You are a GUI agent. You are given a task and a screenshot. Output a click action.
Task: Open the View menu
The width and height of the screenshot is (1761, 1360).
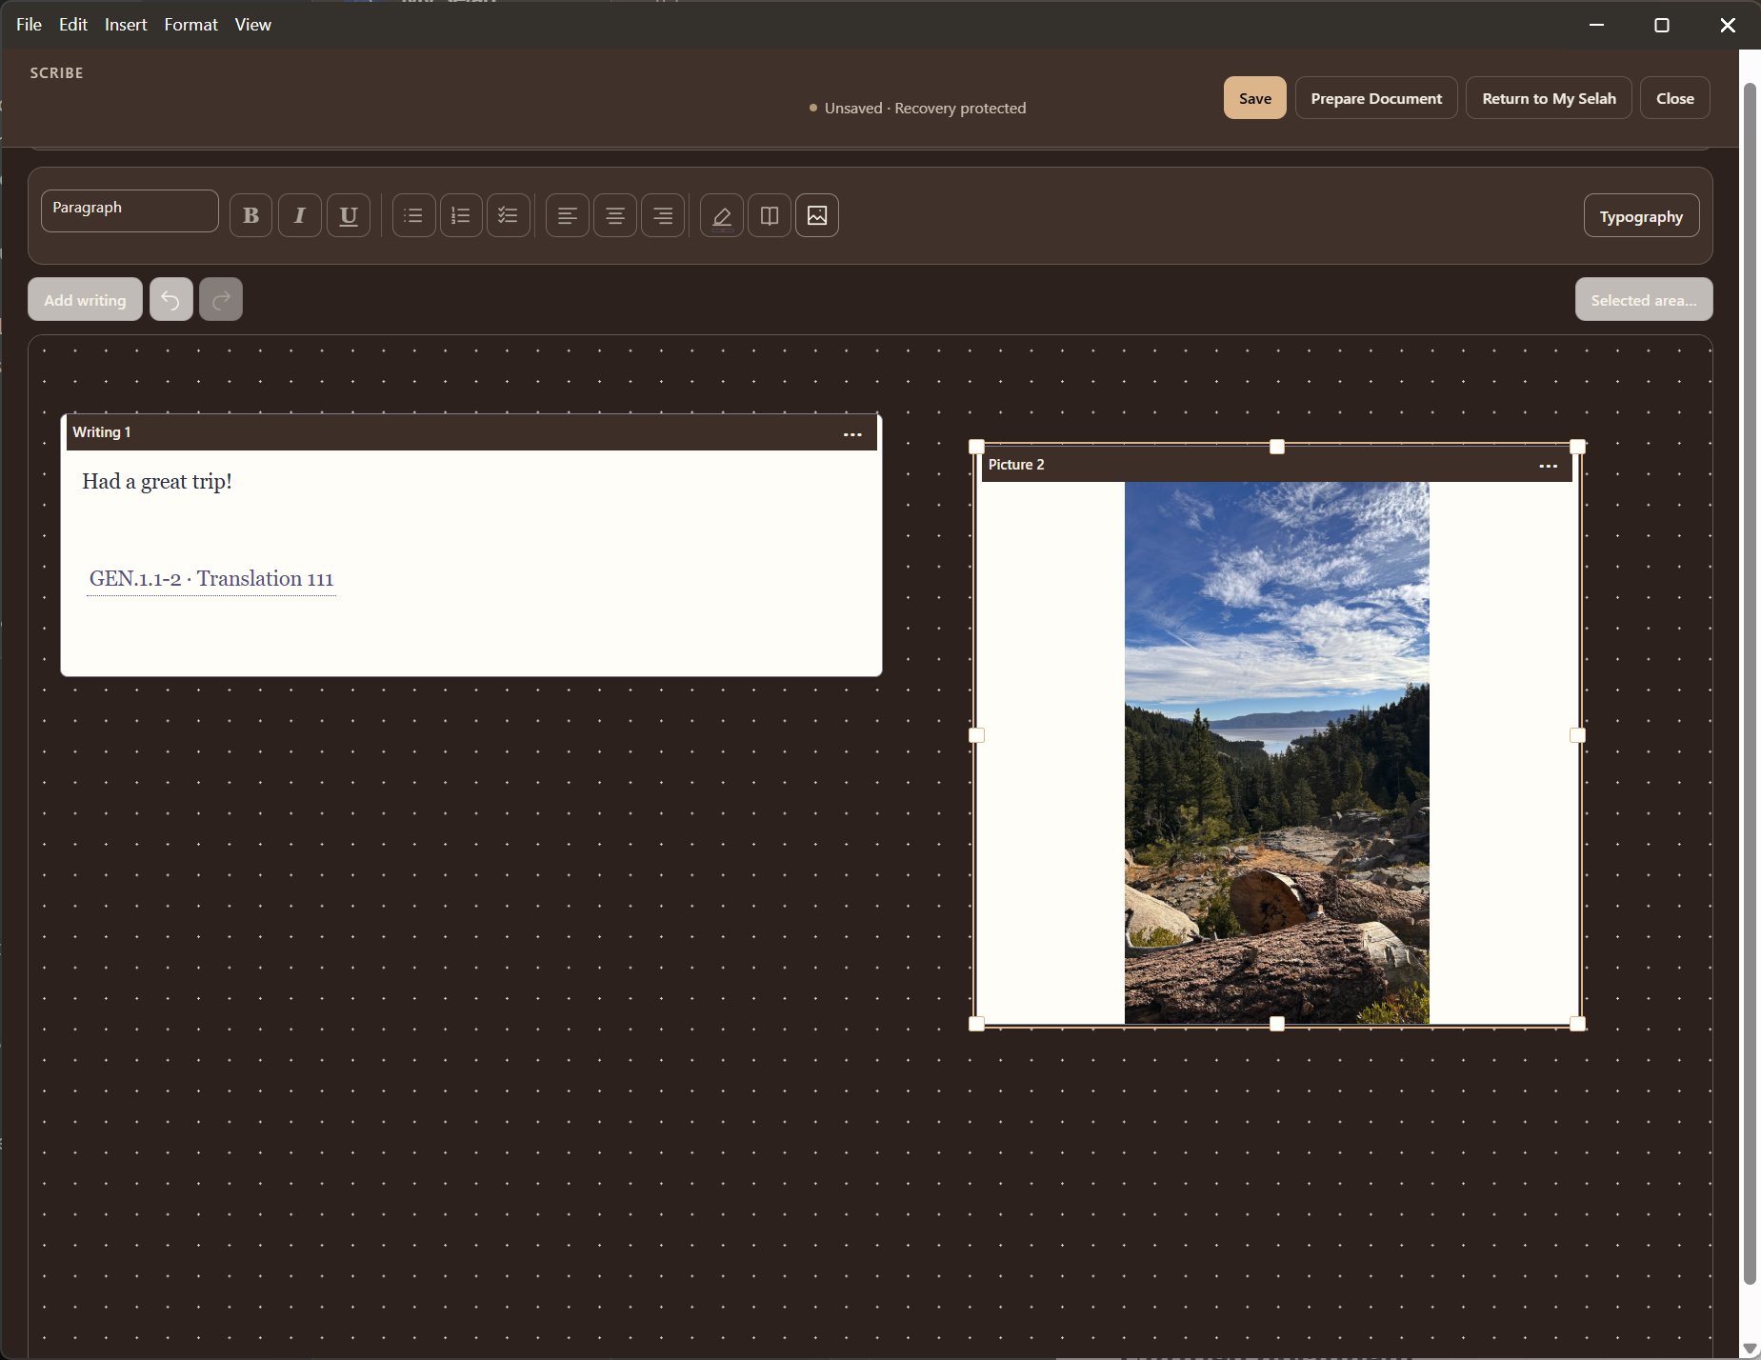point(253,25)
